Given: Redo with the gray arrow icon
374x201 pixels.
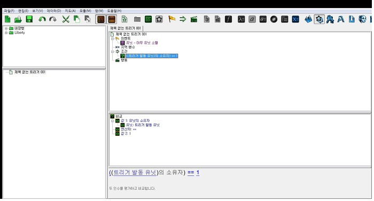Looking at the screenshot, I should [x=53, y=19].
